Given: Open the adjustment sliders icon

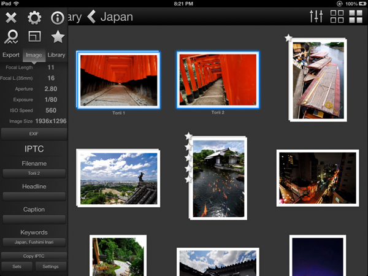Looking at the screenshot, I should tap(316, 17).
